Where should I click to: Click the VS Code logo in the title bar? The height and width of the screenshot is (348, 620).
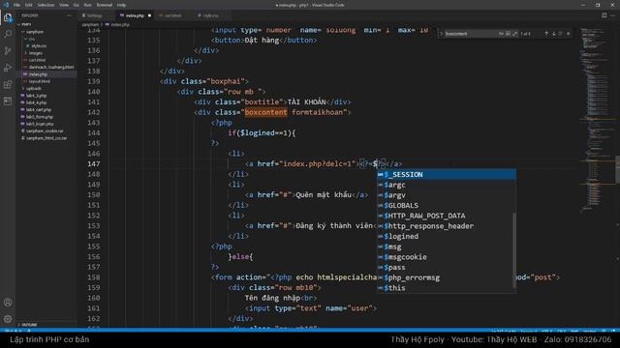6,5
